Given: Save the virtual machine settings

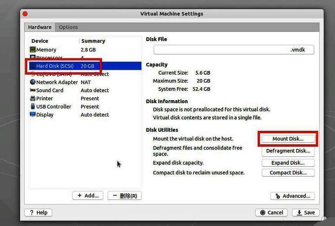Looking at the screenshot, I should [306, 213].
